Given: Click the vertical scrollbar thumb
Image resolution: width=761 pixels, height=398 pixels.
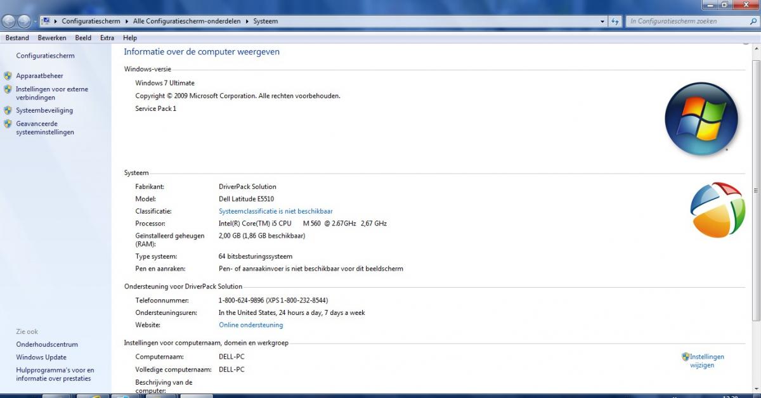Looking at the screenshot, I should coord(756,190).
